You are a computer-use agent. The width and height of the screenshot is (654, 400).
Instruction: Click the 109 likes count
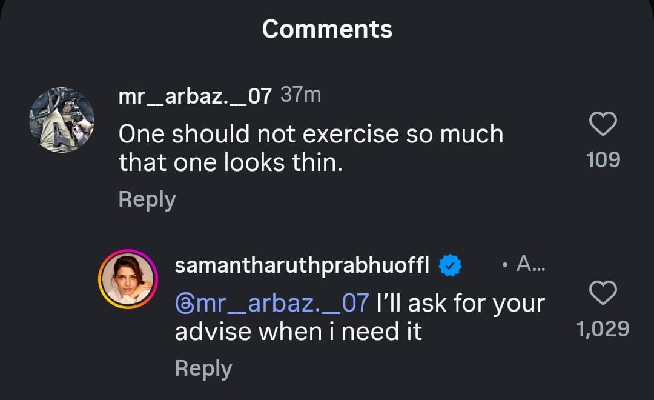coord(603,159)
